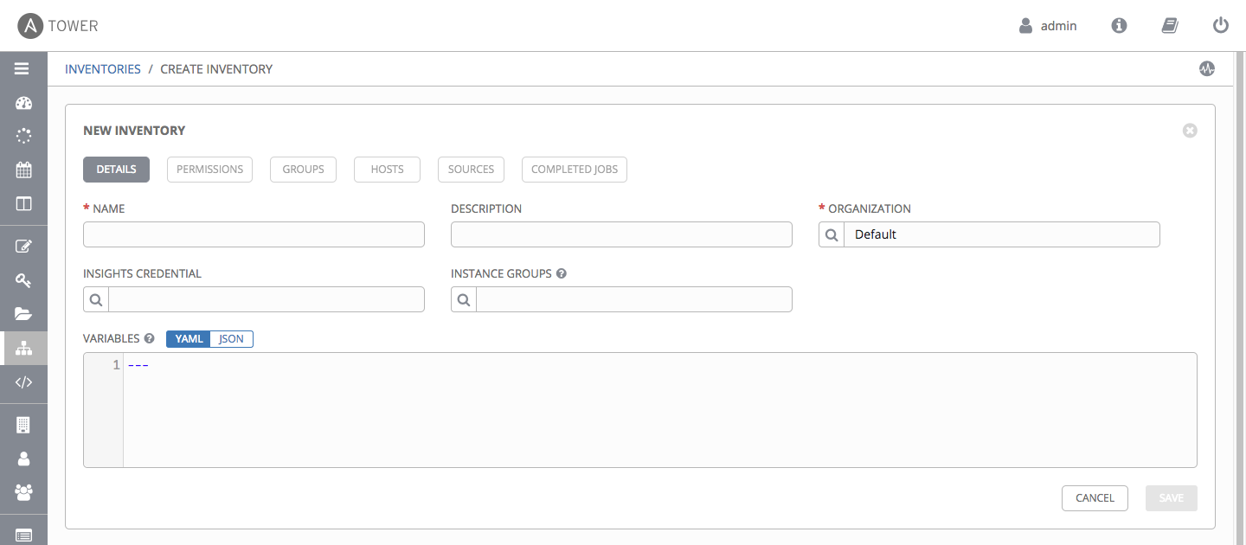This screenshot has height=545, width=1246.
Task: Expand the sidebar with the hamburger menu
Action: [x=22, y=69]
